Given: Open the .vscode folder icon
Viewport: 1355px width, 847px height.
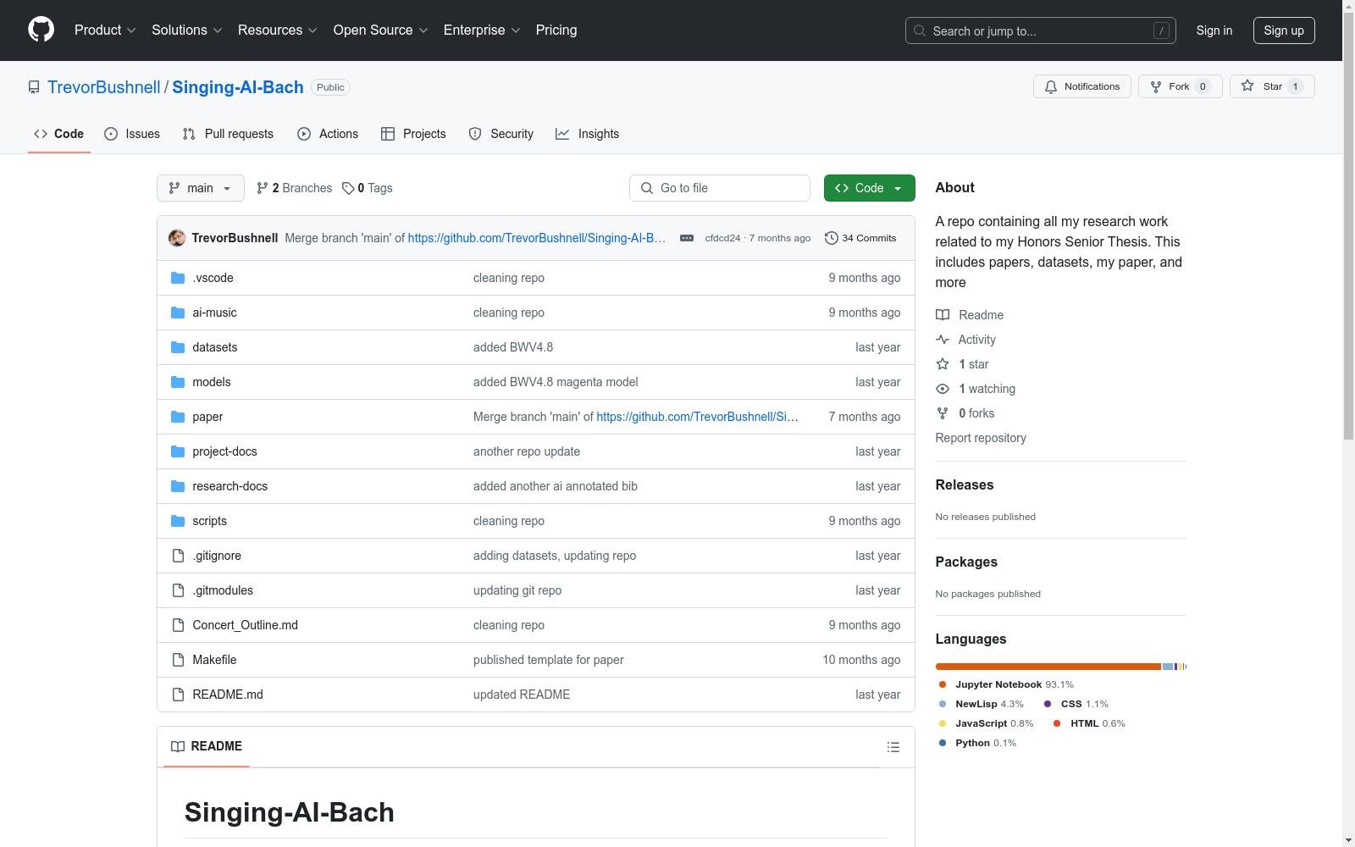Looking at the screenshot, I should pyautogui.click(x=178, y=278).
